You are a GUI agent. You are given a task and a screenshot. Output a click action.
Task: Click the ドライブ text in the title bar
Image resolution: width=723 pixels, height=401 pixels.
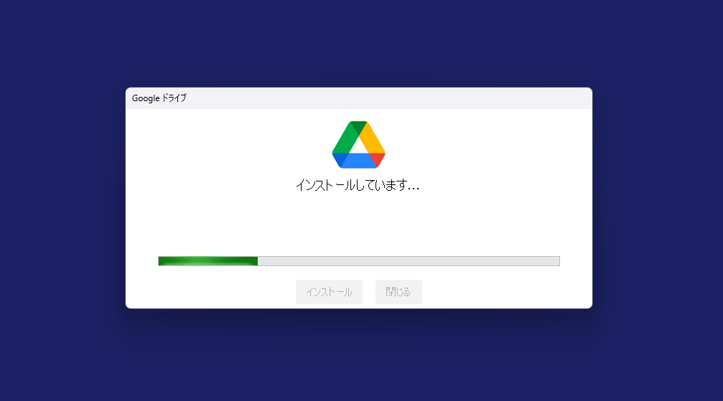pyautogui.click(x=174, y=98)
